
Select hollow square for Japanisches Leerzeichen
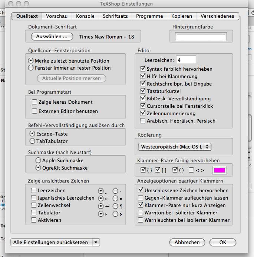[101, 198]
